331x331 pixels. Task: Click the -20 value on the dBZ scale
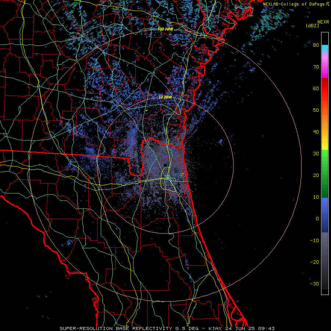click(314, 262)
